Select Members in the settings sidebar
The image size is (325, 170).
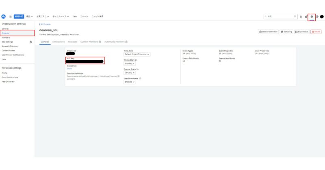coord(5,38)
